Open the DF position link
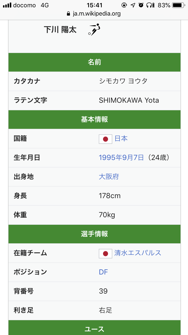The height and width of the screenshot is (335, 188). pyautogui.click(x=103, y=272)
